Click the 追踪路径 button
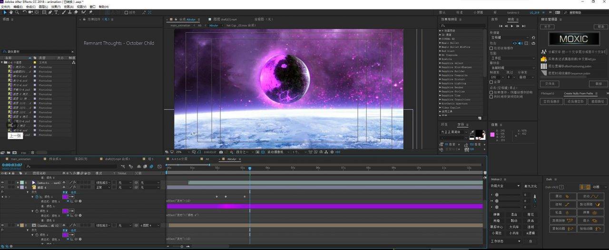 598,101
